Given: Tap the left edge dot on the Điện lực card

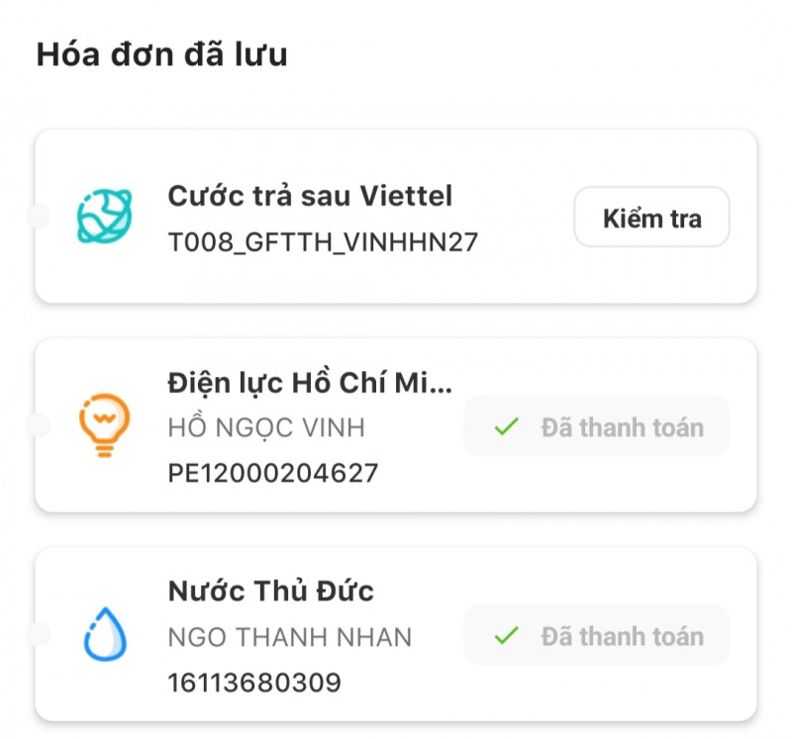Looking at the screenshot, I should pyautogui.click(x=40, y=424).
